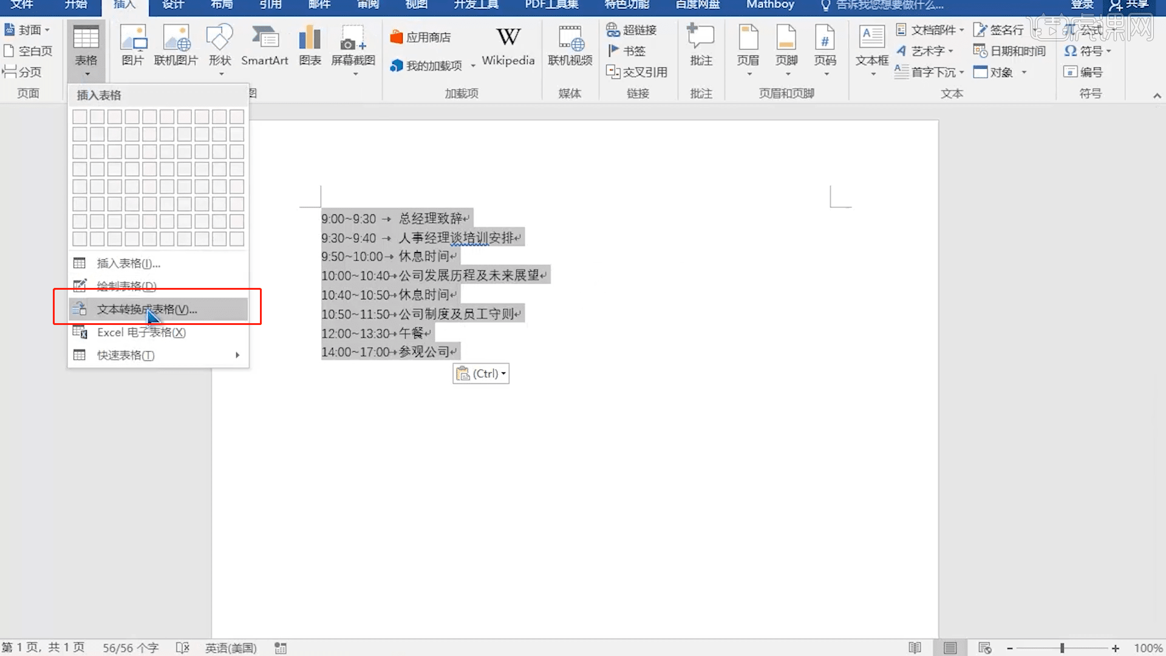Image resolution: width=1166 pixels, height=656 pixels.
Task: Open the 文本框 text box gallery
Action: point(872,50)
